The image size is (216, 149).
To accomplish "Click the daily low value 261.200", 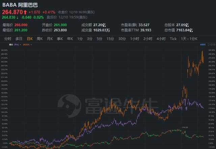I will click(x=21, y=30).
